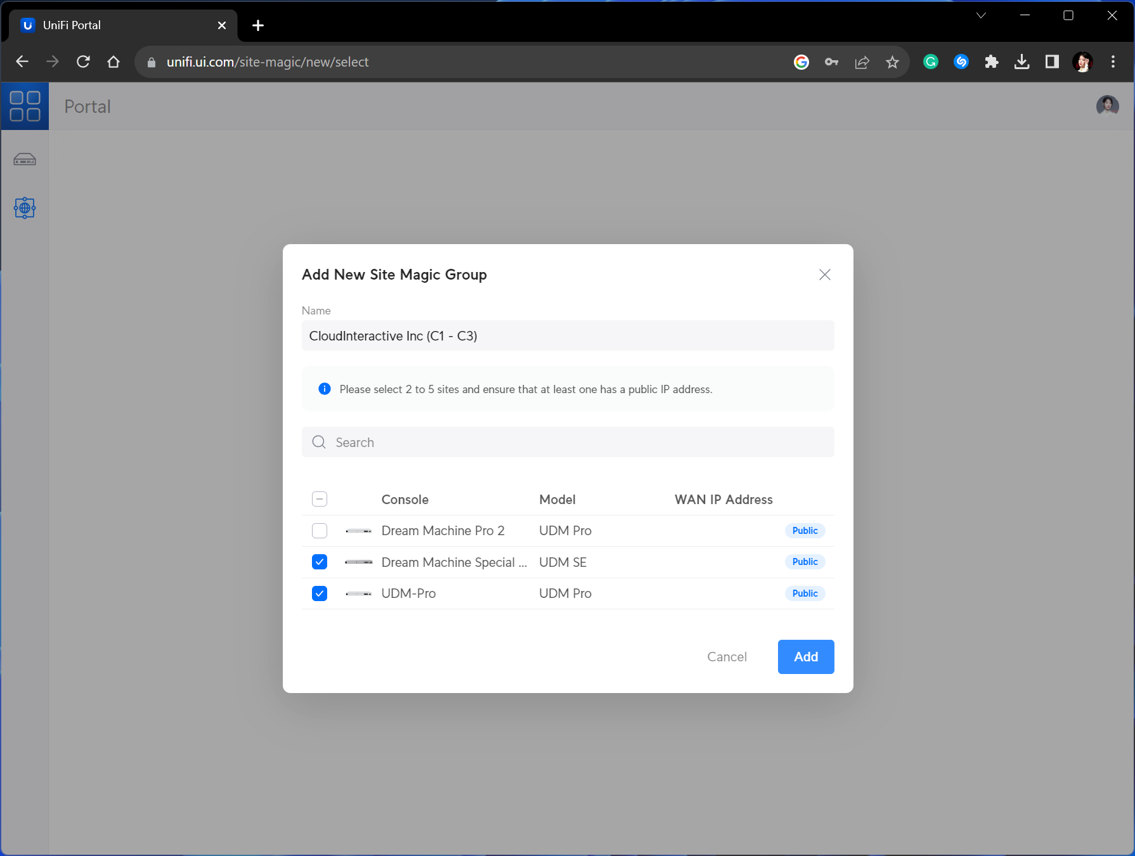Open the Portal user avatar
The image size is (1135, 856).
coord(1107,106)
